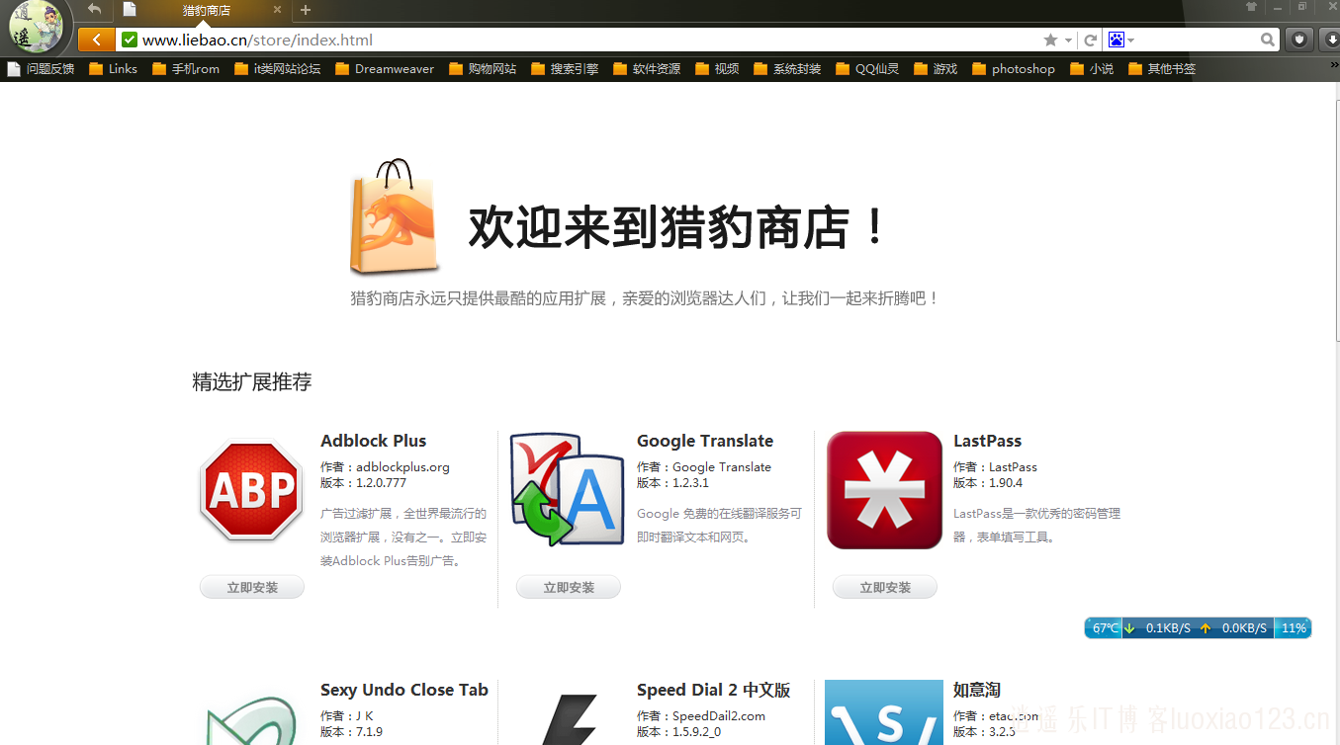
Task: Click the LastPass red asterisk icon
Action: [x=884, y=490]
